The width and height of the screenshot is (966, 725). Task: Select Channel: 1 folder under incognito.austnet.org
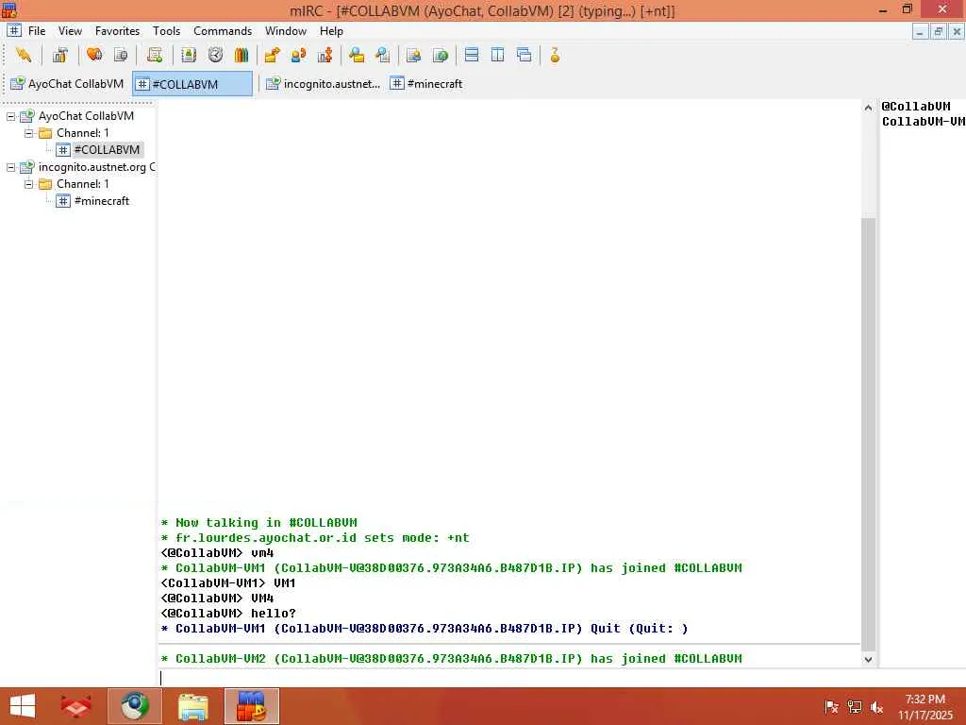83,184
